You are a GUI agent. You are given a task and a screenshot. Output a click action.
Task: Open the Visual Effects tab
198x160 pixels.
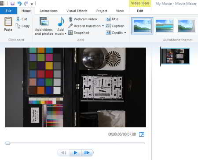coord(77,11)
